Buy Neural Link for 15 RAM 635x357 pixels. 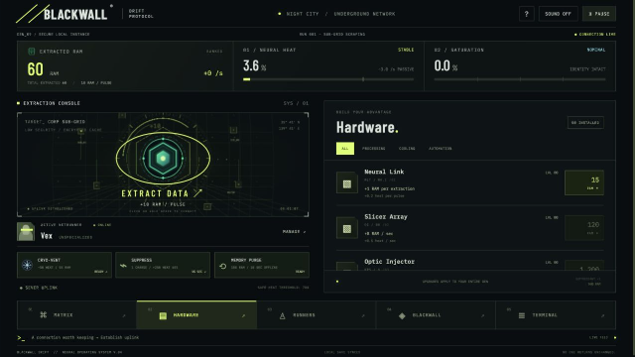coord(584,182)
